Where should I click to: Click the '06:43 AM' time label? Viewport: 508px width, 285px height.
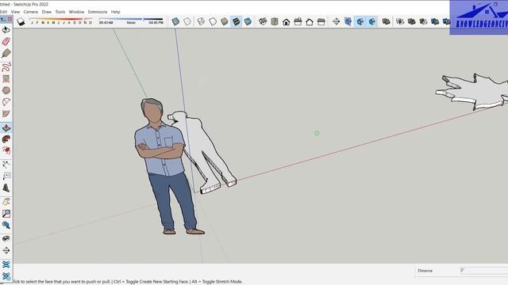pyautogui.click(x=106, y=23)
